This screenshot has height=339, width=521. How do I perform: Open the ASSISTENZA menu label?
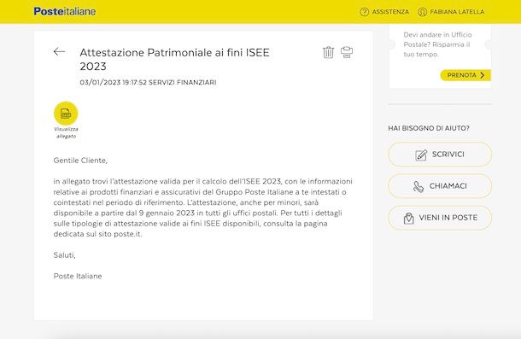pyautogui.click(x=390, y=12)
